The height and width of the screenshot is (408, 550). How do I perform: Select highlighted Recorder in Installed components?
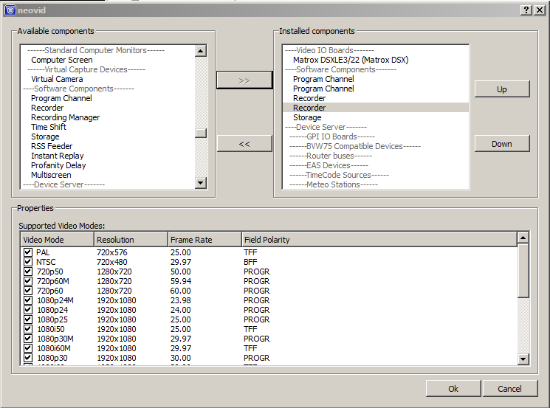point(376,108)
